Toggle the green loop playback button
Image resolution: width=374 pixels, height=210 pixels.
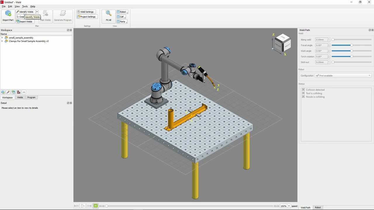96,206
